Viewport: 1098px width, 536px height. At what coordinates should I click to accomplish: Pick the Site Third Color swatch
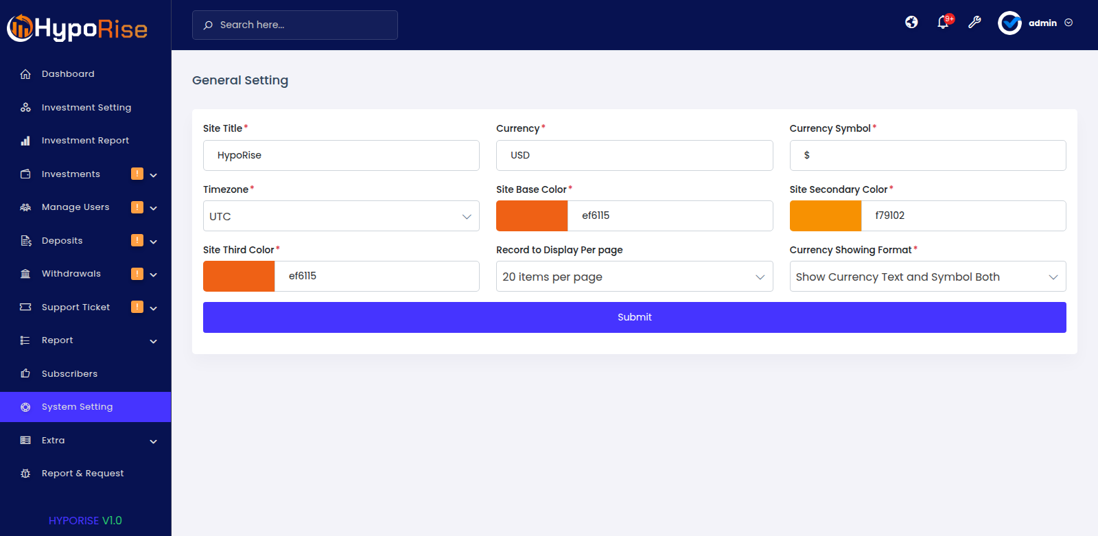pyautogui.click(x=239, y=276)
